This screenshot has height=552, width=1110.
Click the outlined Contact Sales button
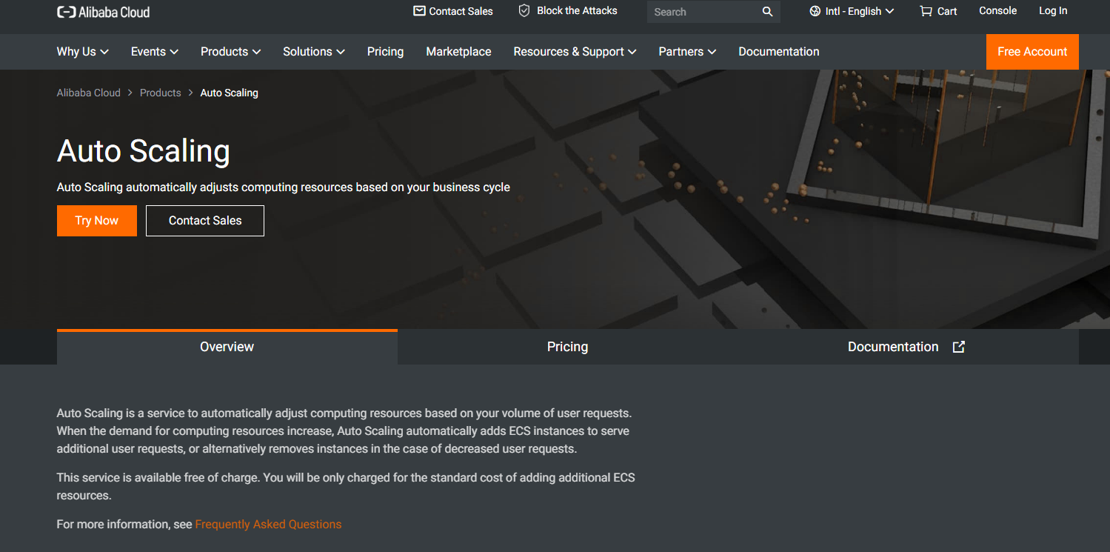[205, 221]
